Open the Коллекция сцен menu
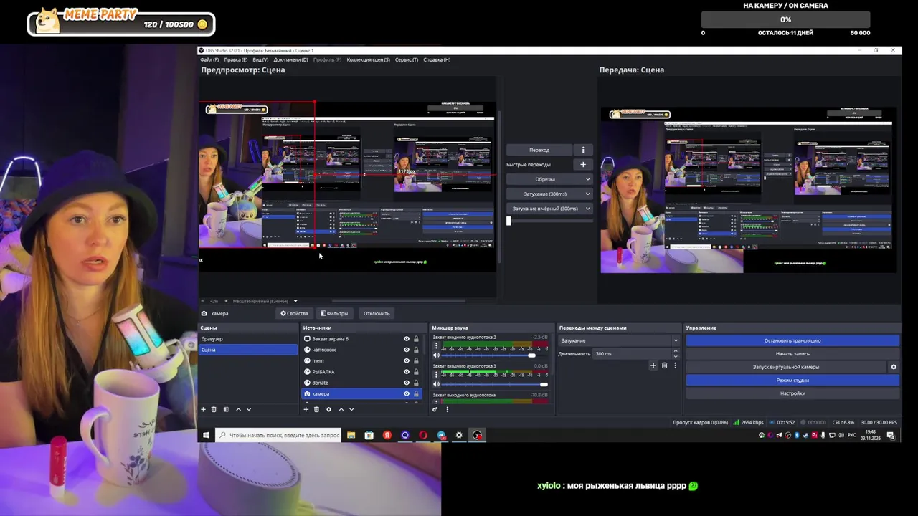 tap(368, 59)
